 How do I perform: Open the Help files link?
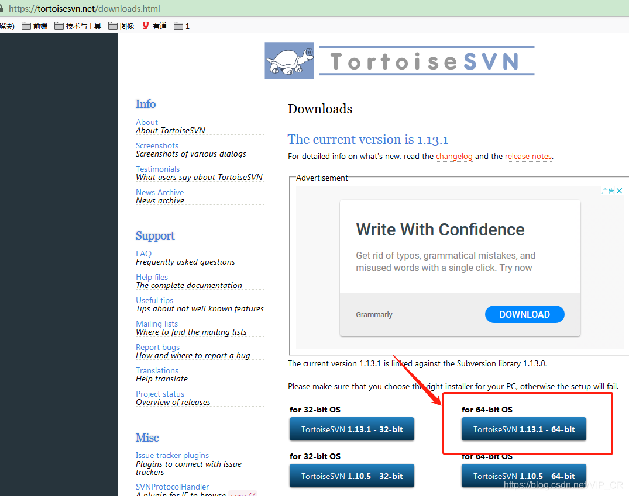point(152,277)
